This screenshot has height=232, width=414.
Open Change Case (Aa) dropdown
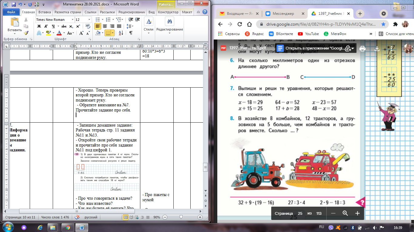coord(70,33)
